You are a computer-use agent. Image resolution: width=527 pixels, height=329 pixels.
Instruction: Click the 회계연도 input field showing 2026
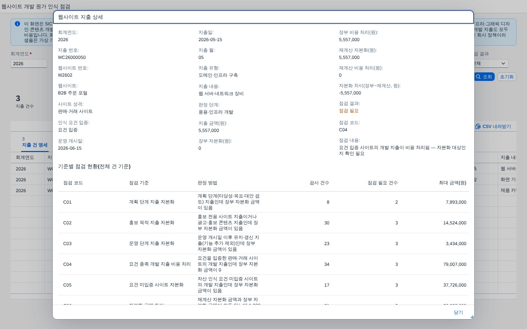[x=29, y=63]
